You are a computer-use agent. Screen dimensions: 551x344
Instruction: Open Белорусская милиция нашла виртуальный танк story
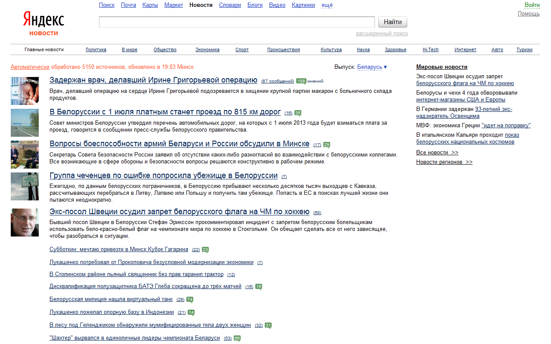111,299
